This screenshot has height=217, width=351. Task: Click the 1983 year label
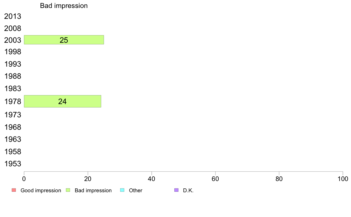pyautogui.click(x=12, y=88)
